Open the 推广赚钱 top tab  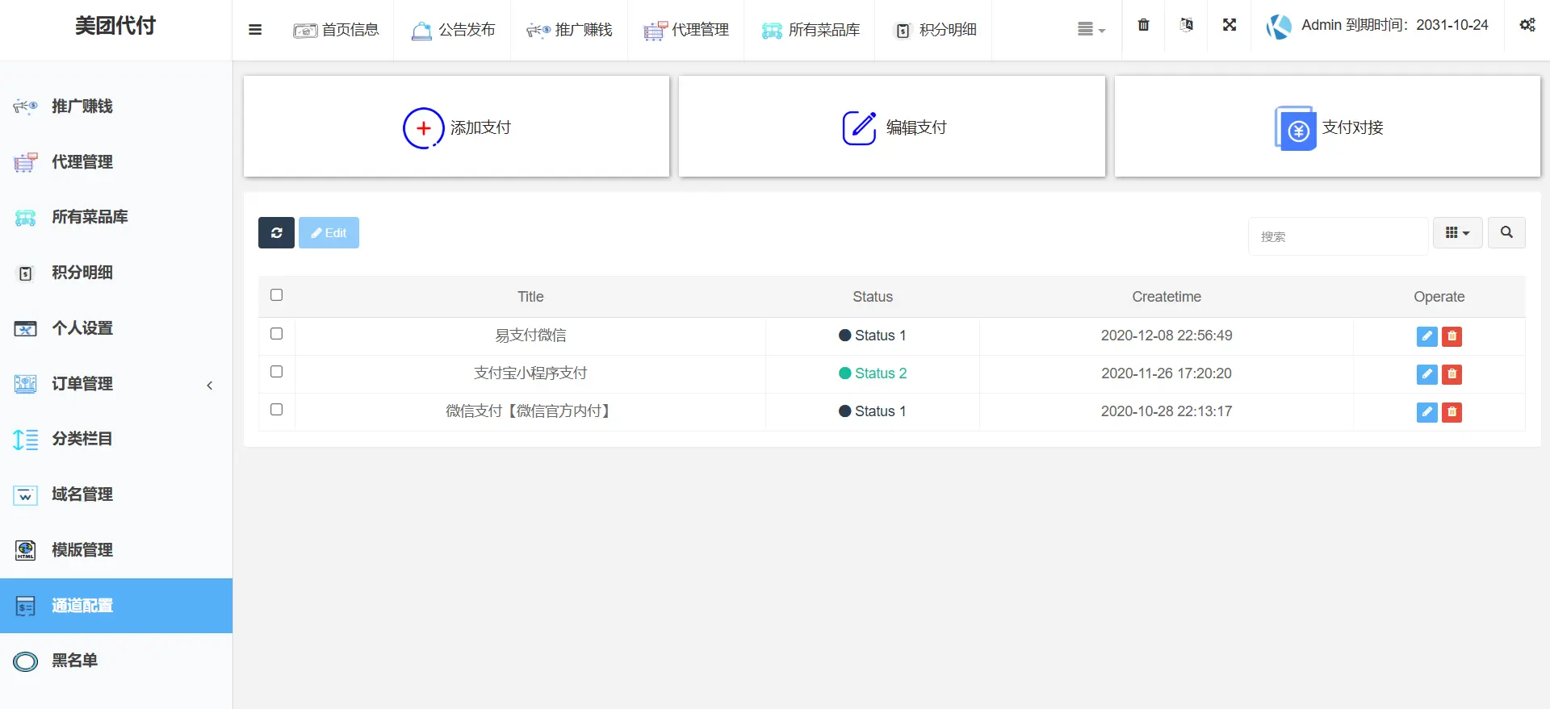pyautogui.click(x=569, y=30)
